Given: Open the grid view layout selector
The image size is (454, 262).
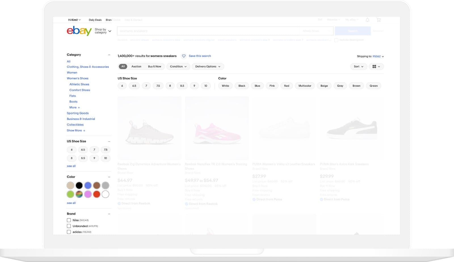Looking at the screenshot, I should [x=376, y=66].
